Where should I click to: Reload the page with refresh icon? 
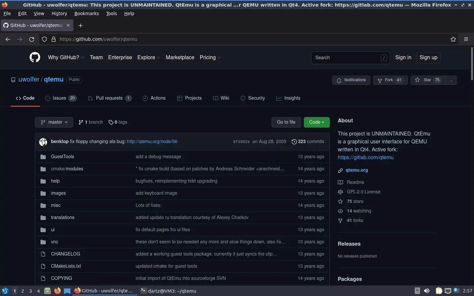[x=32, y=39]
